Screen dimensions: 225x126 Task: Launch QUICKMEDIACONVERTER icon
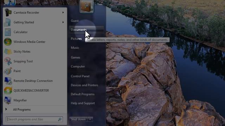coord(8,90)
